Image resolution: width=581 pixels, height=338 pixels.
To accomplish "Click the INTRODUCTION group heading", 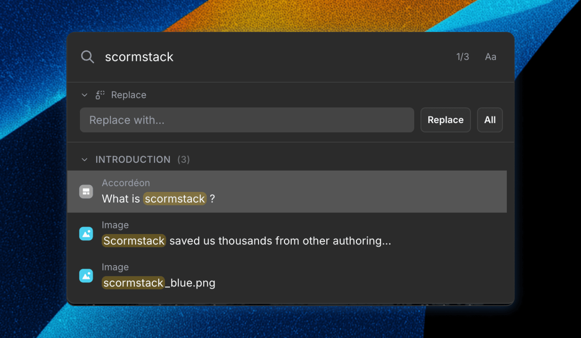I will (133, 160).
